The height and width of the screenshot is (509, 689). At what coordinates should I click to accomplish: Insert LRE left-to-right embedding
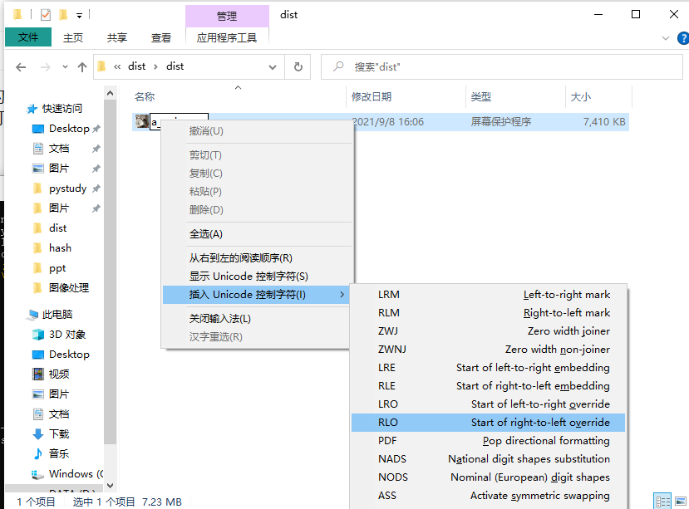point(488,368)
